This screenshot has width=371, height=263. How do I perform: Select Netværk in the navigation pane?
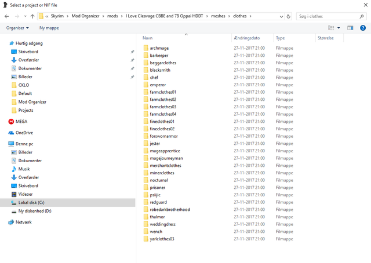(x=23, y=222)
